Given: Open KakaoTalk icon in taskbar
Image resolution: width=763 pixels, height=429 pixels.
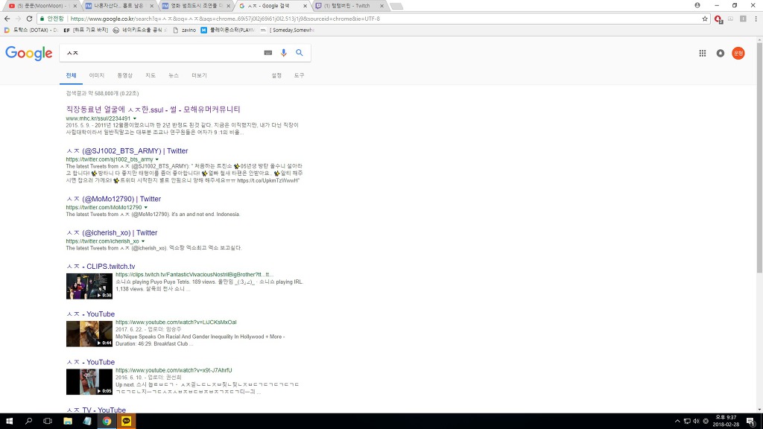Looking at the screenshot, I should pyautogui.click(x=126, y=421).
